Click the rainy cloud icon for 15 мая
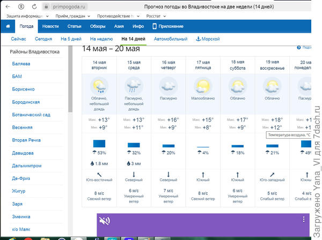The height and width of the screenshot is (240, 322). click(134, 86)
